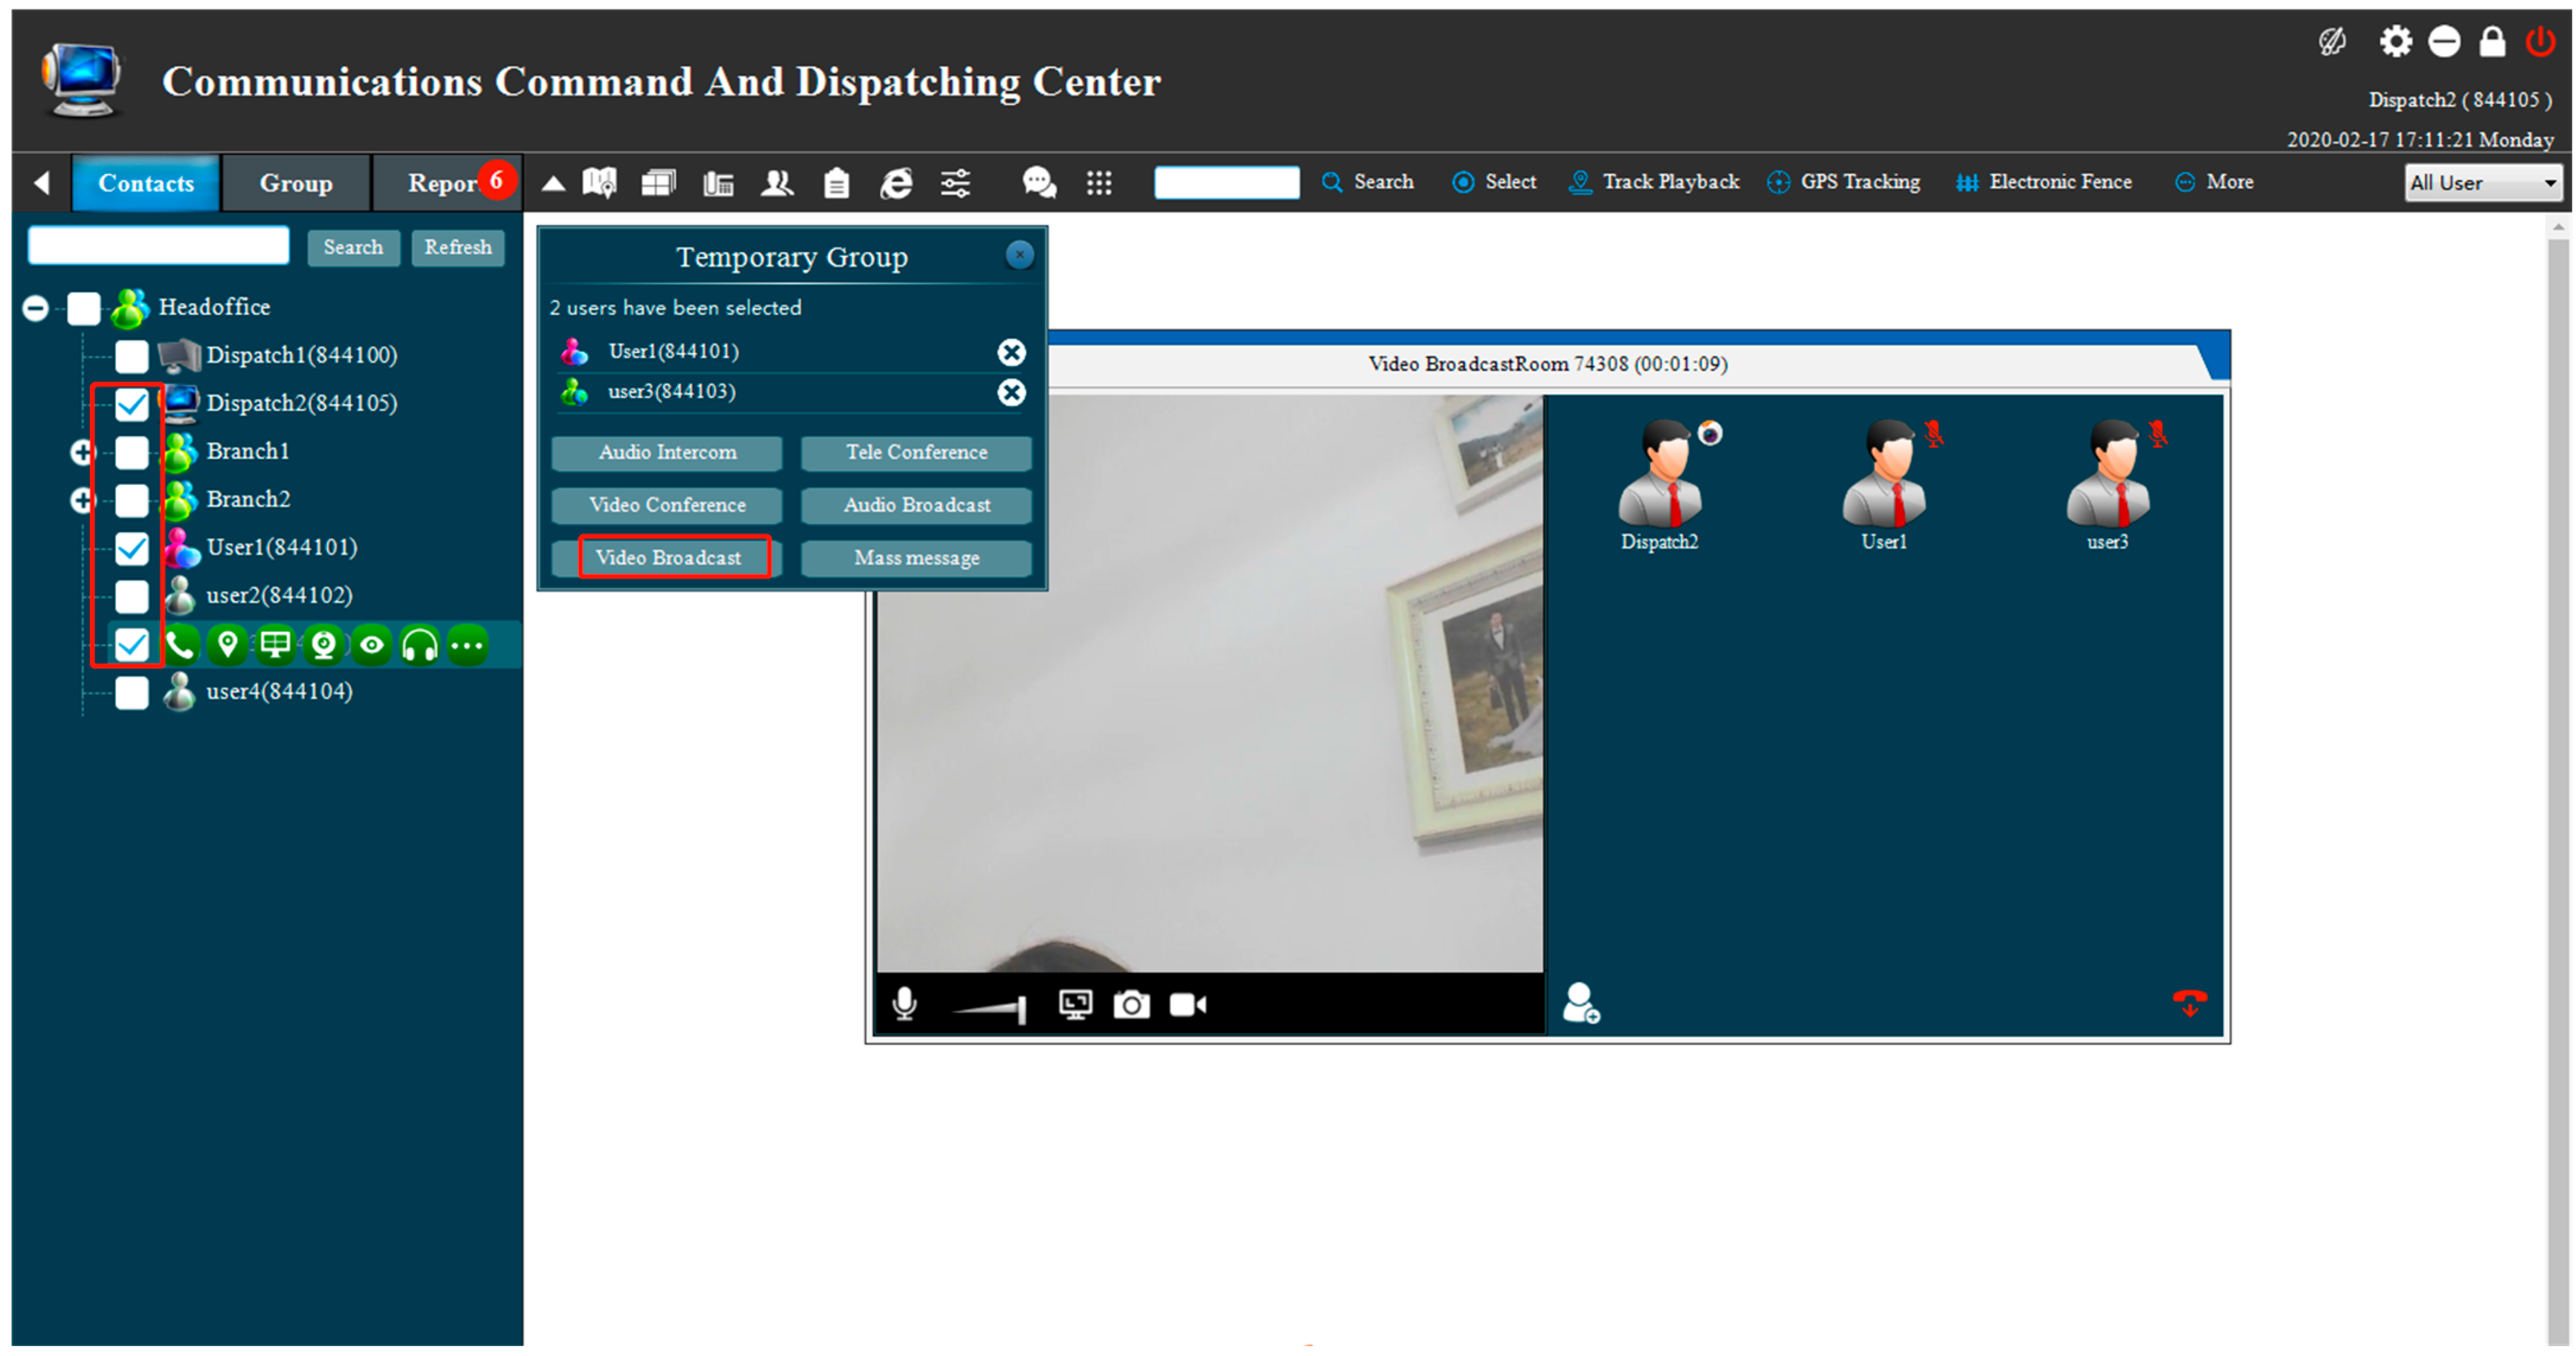Click the add participant icon
2576x1356 pixels.
tap(1581, 1003)
